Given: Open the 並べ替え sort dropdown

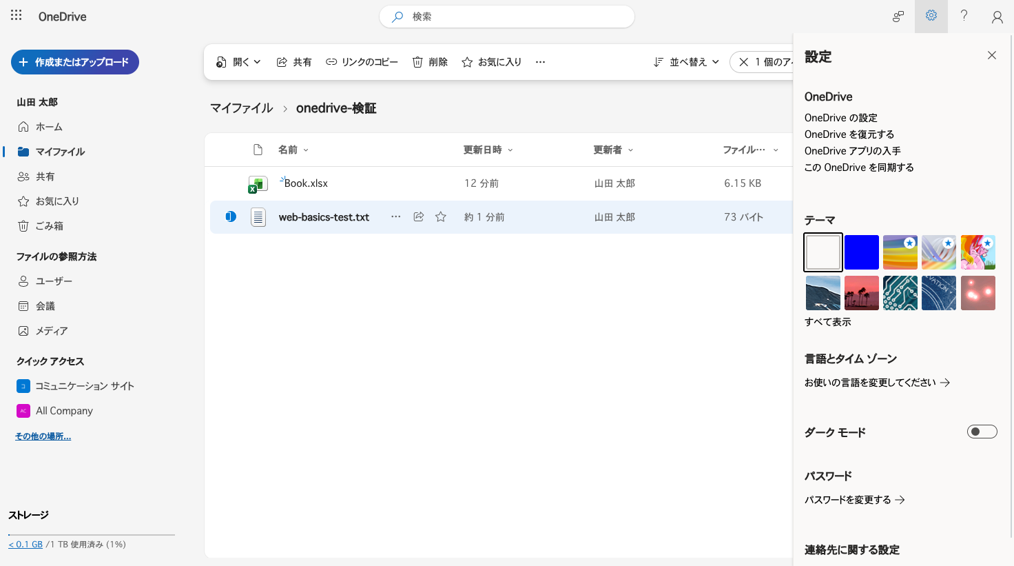Looking at the screenshot, I should (686, 62).
